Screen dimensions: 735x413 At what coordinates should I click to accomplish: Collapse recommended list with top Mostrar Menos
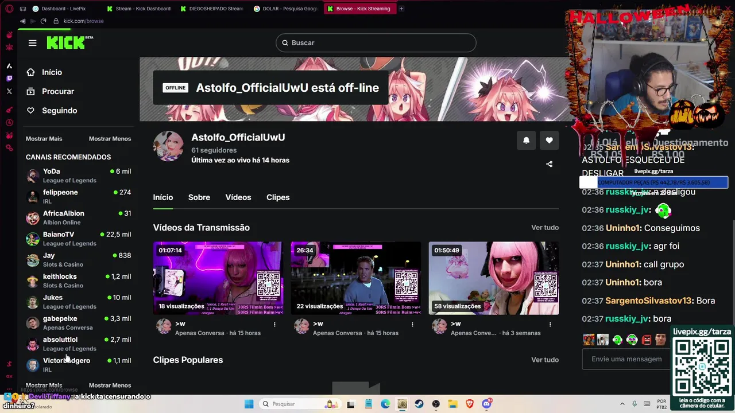110,139
